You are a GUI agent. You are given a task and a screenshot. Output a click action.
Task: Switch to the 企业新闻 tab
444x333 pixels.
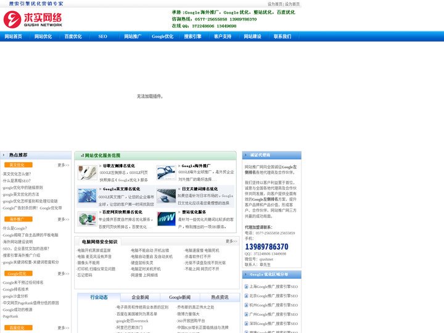pyautogui.click(x=140, y=297)
